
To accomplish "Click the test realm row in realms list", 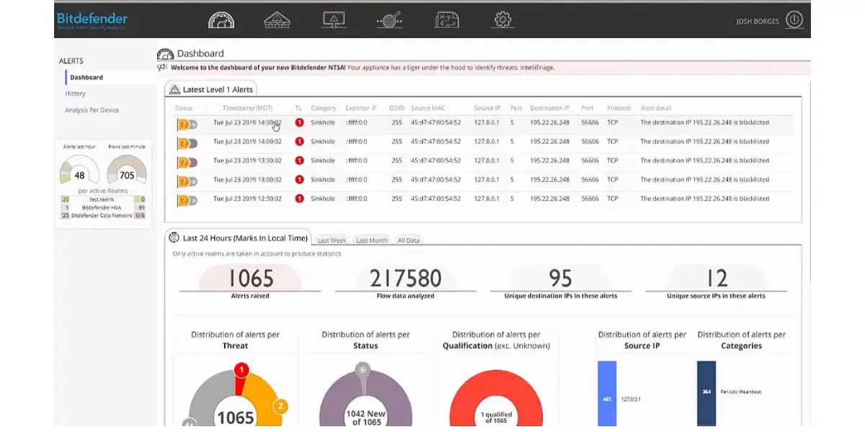I will tap(103, 199).
